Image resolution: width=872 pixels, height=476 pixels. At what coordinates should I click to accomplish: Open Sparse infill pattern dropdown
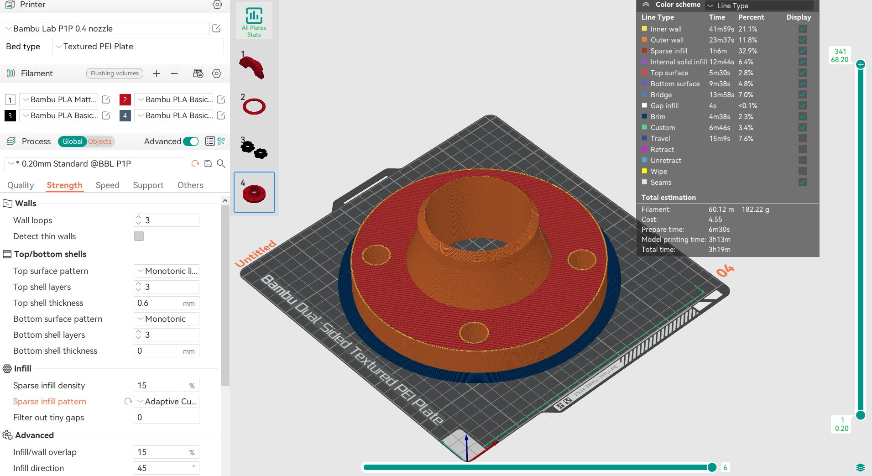click(167, 402)
